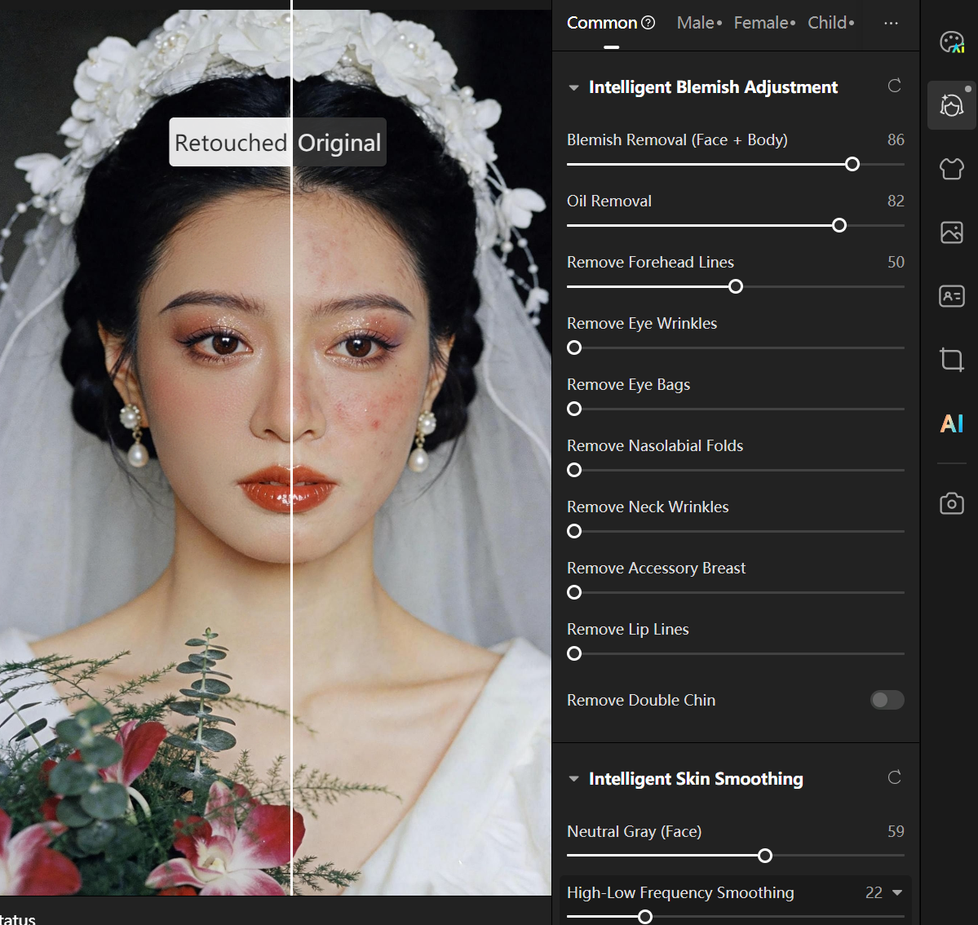The width and height of the screenshot is (978, 925).
Task: Collapse the Intelligent Blemish Adjustment section
Action: (x=573, y=87)
